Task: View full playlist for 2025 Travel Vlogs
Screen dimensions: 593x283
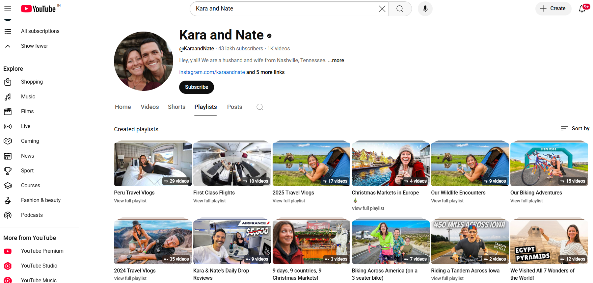Action: click(x=289, y=201)
